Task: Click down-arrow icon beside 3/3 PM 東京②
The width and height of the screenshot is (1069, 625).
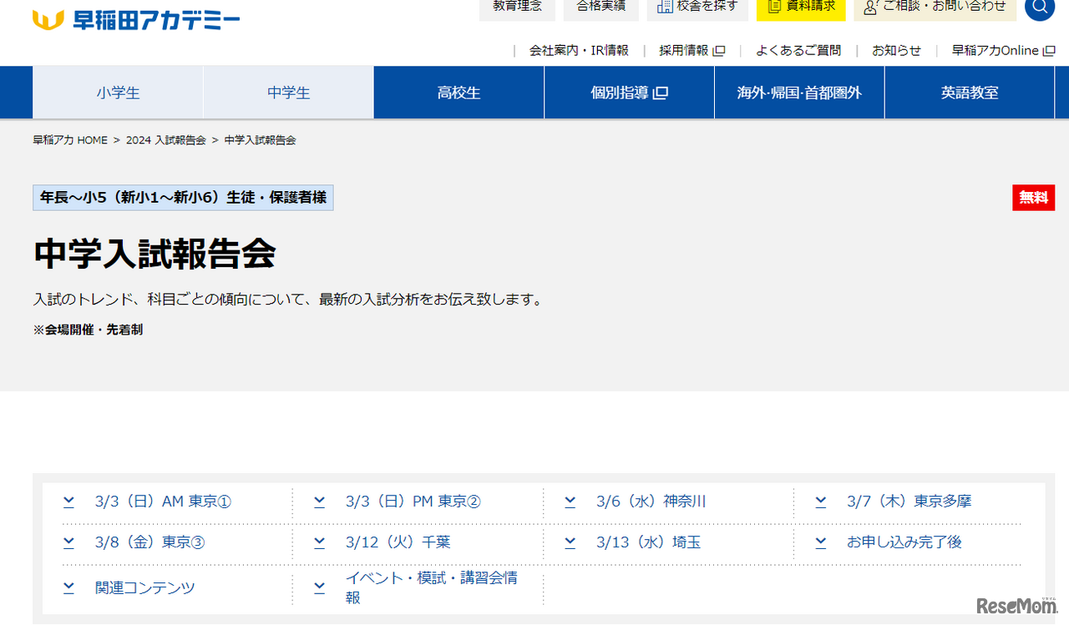Action: (x=319, y=502)
